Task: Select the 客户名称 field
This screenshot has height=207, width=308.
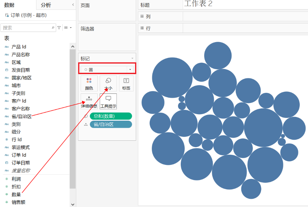Action: (x=21, y=108)
